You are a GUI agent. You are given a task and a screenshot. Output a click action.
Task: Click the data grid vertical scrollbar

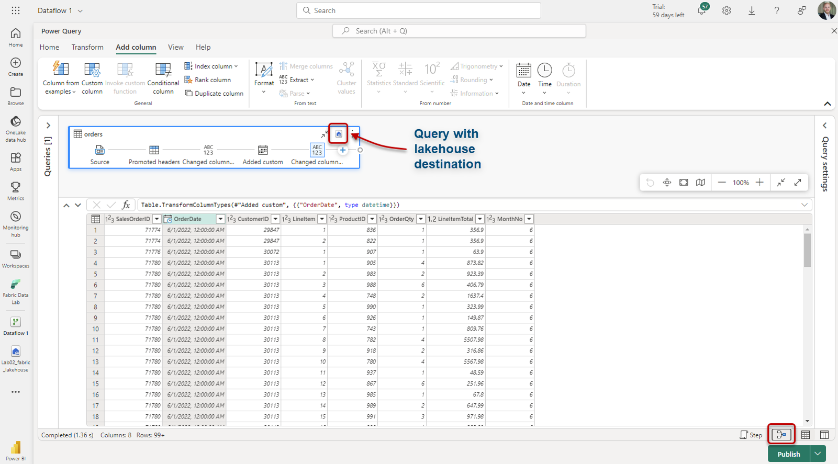pos(807,250)
